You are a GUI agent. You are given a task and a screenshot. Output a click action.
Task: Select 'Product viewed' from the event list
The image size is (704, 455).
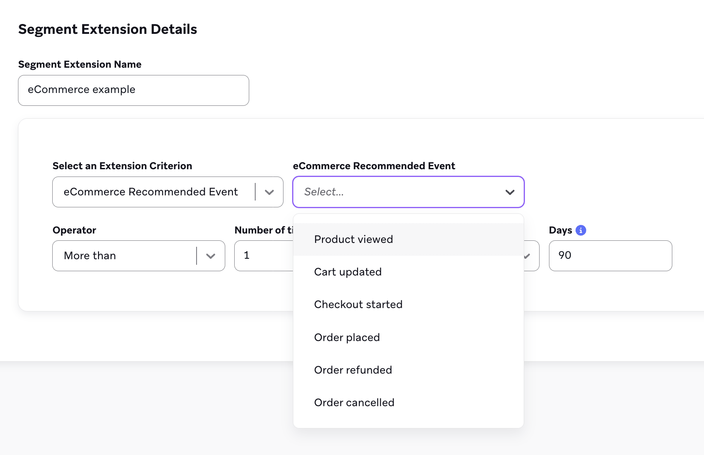(x=353, y=239)
